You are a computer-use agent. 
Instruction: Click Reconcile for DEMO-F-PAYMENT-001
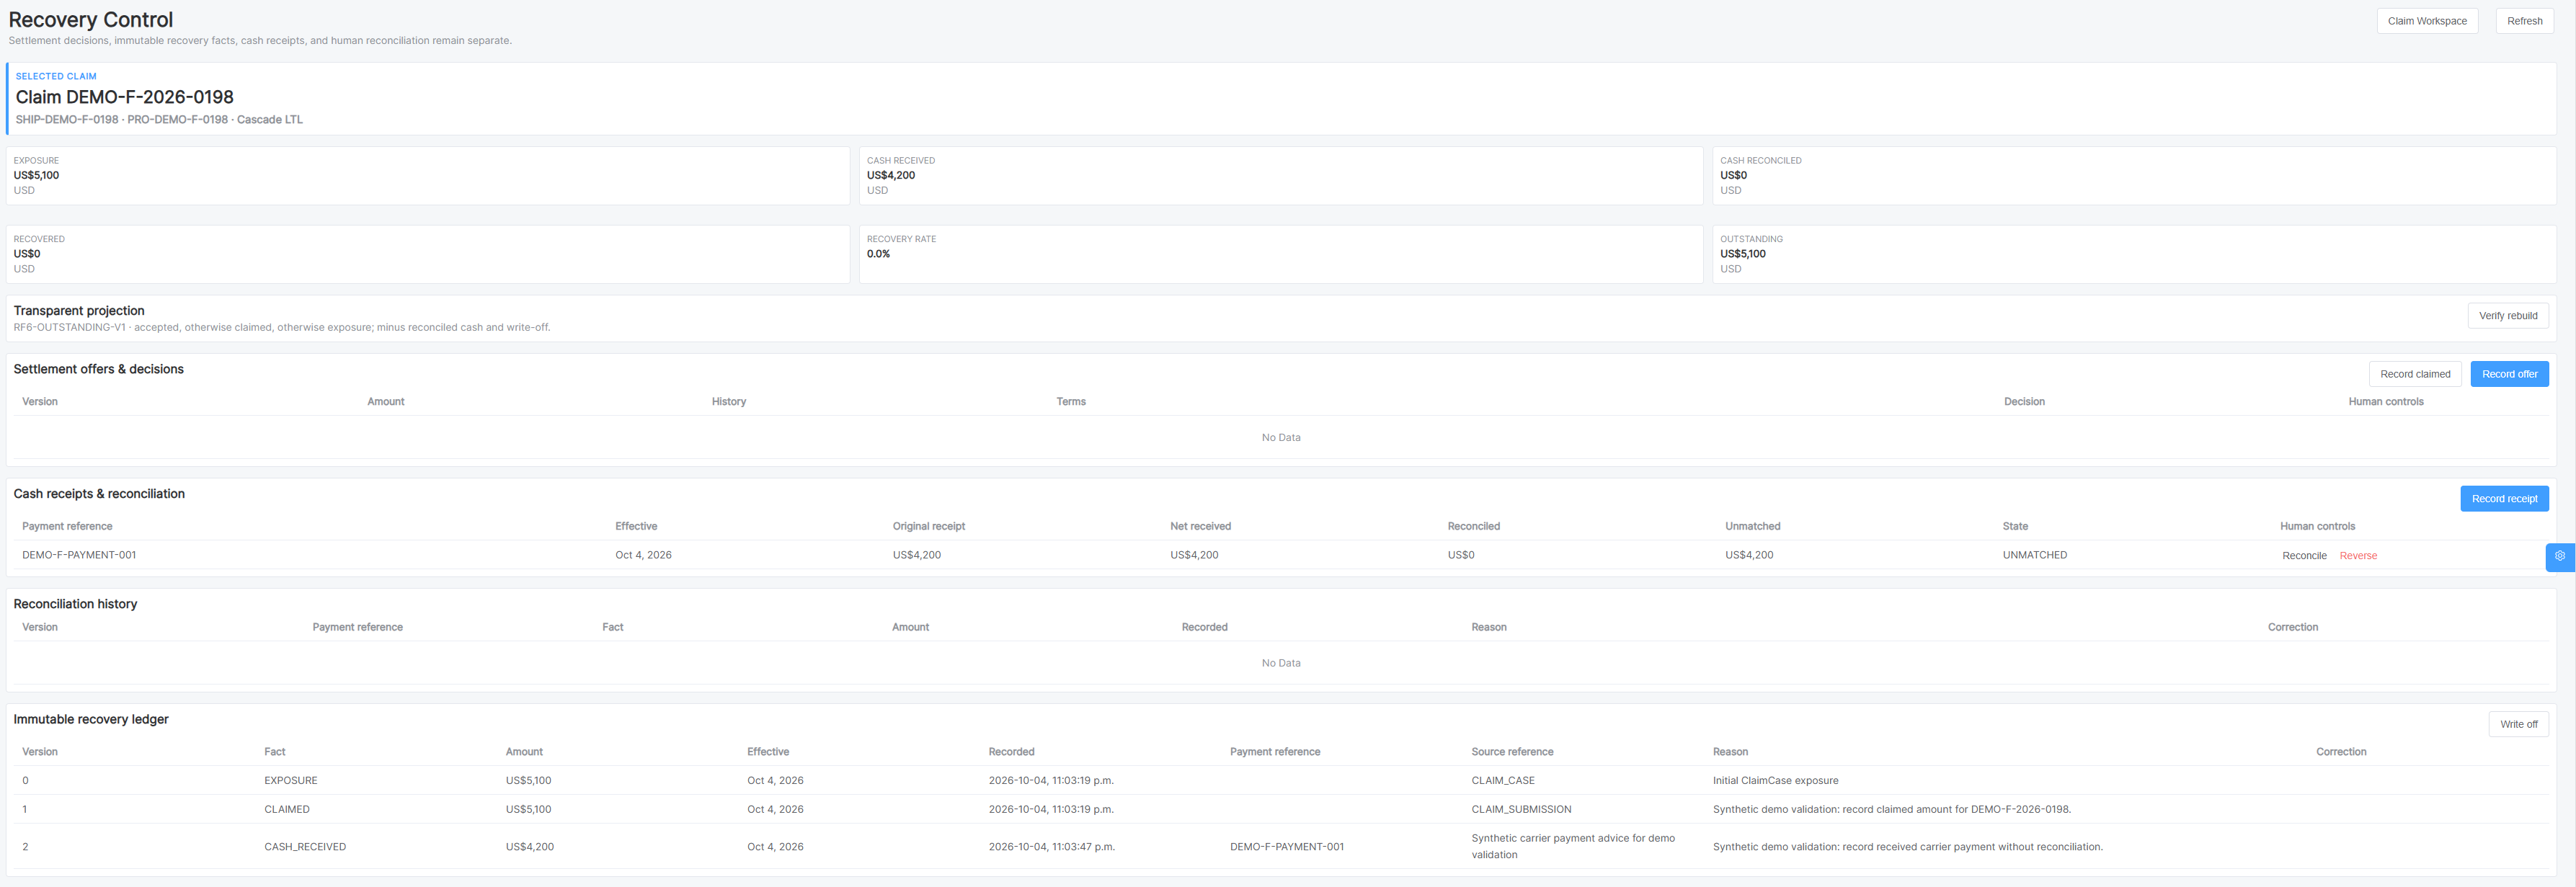pos(2304,556)
